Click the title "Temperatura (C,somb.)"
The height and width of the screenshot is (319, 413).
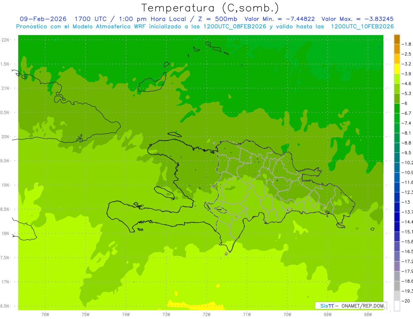click(x=210, y=8)
